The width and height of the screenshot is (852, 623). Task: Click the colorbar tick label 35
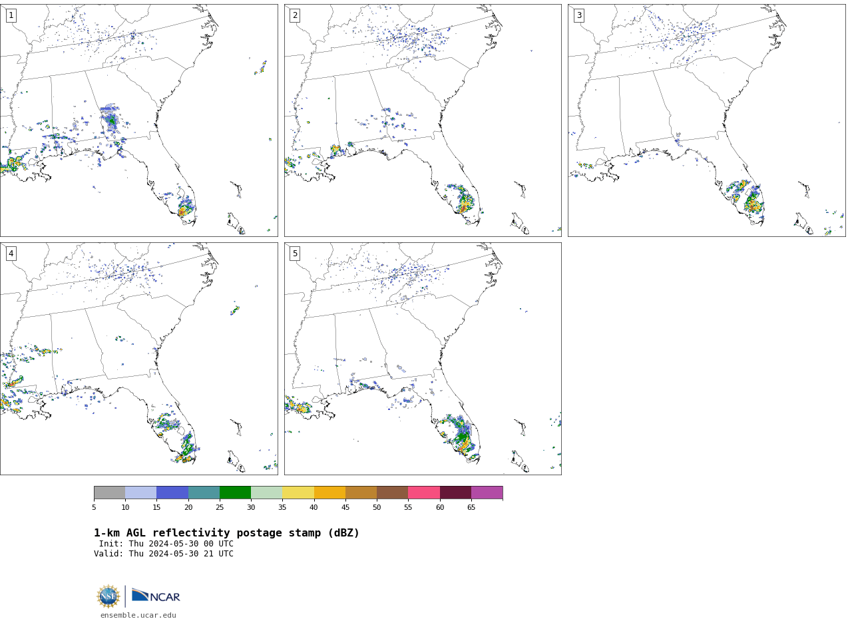point(282,508)
